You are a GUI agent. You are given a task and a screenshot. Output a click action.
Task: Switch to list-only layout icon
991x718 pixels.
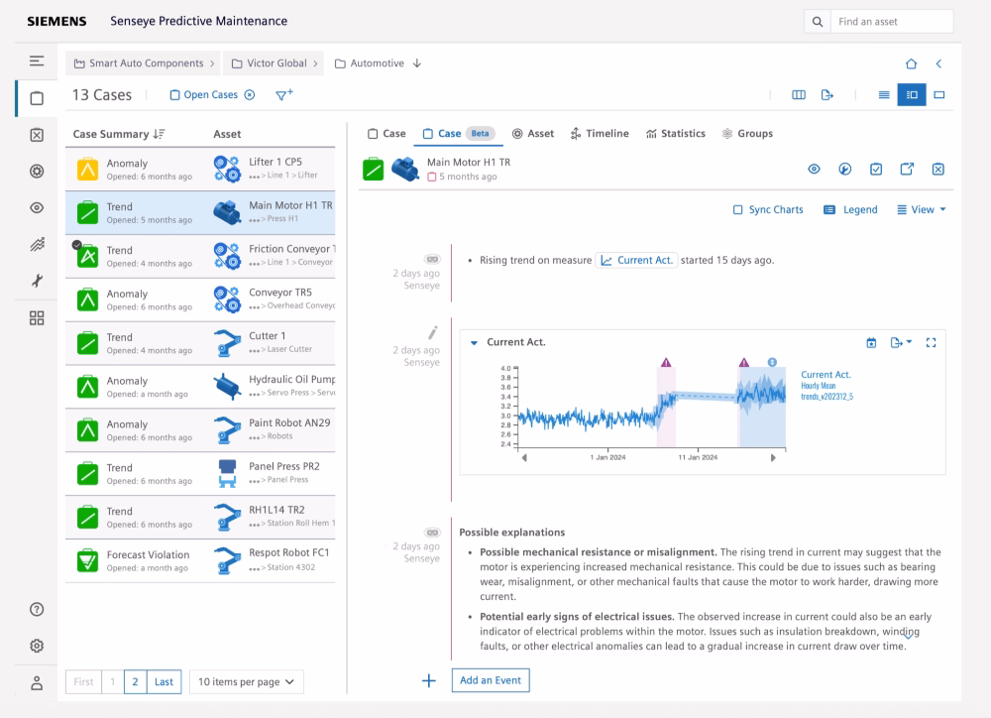[884, 95]
